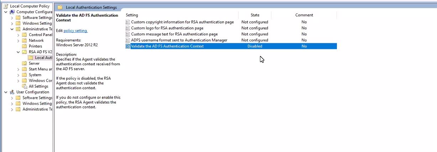The width and height of the screenshot is (437, 152).
Task: Click the Comment column header
Action: [304, 15]
